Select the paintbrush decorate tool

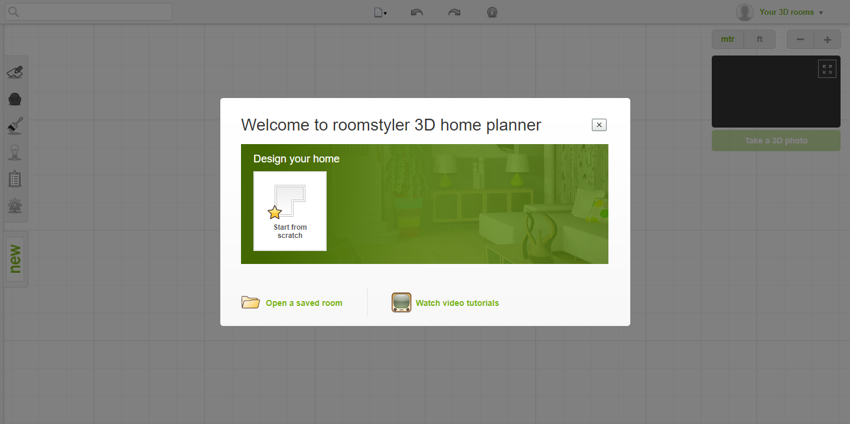(15, 125)
